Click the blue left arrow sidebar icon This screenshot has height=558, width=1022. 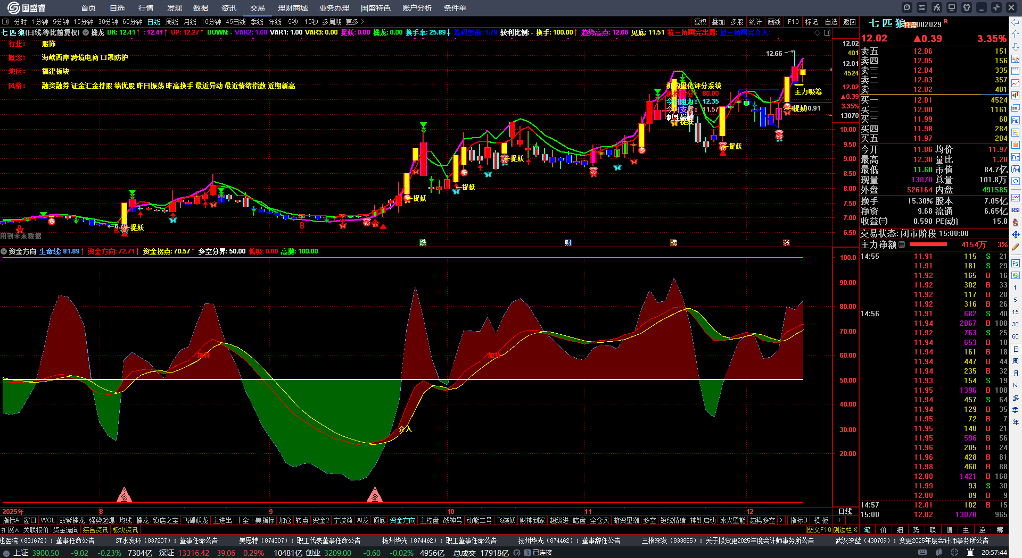tap(1016, 22)
